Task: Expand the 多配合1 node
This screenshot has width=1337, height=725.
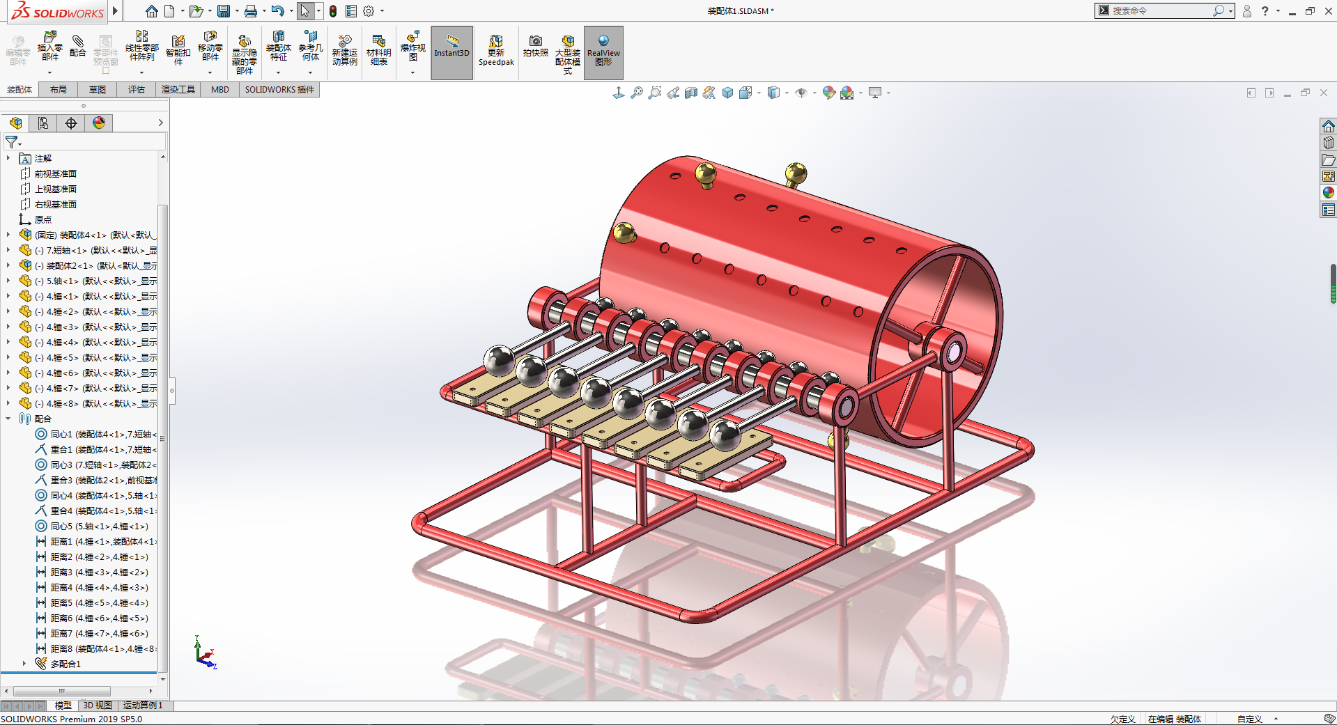Action: click(24, 664)
